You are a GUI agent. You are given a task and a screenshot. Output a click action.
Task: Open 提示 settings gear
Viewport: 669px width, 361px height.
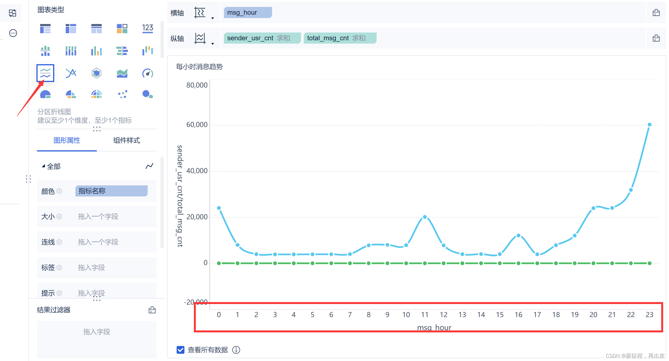pyautogui.click(x=59, y=293)
